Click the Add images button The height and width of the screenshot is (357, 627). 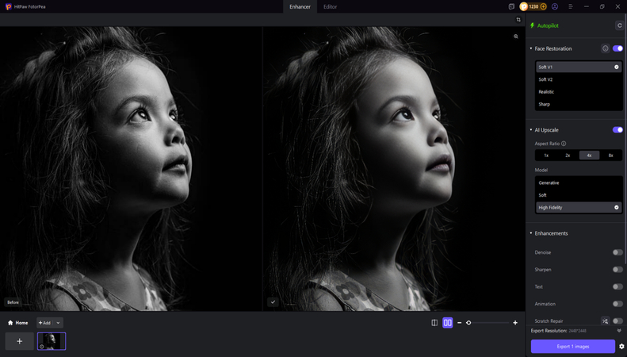44,323
